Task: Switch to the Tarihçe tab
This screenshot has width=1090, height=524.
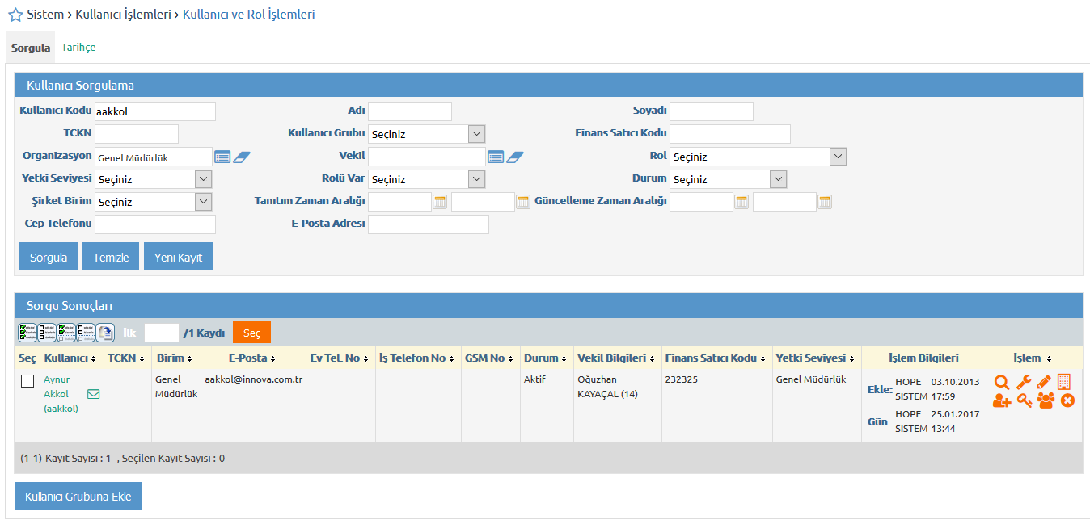Action: [78, 48]
